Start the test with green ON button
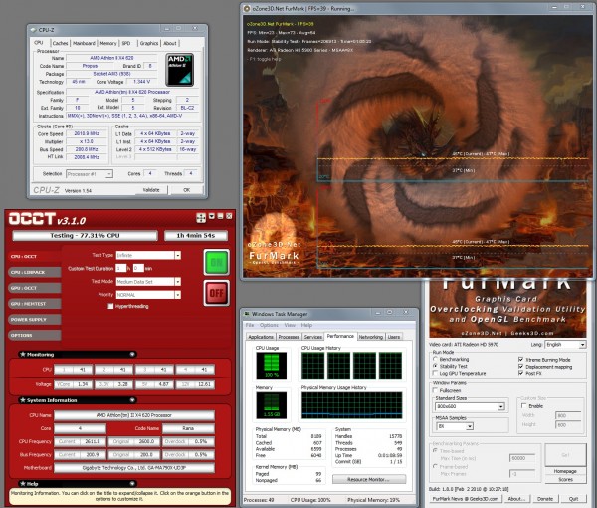 point(216,262)
